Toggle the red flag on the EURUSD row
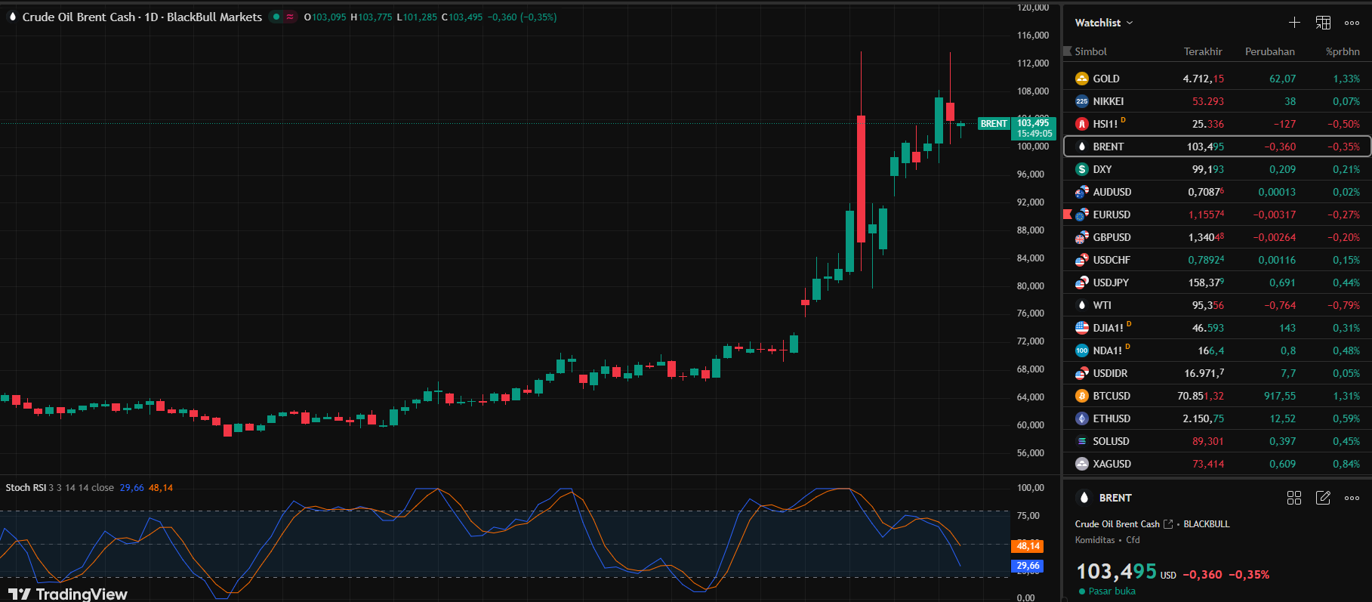This screenshot has width=1372, height=602. 1068,215
